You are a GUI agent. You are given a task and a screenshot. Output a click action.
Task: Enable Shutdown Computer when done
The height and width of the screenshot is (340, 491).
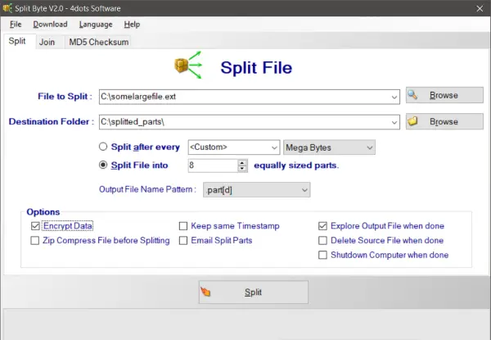coord(323,255)
